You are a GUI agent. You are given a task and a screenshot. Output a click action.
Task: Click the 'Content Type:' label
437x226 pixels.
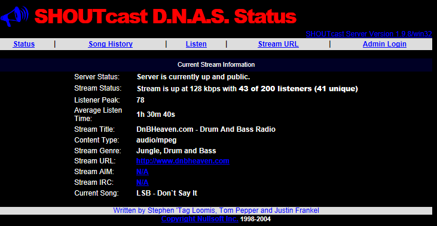pos(97,140)
